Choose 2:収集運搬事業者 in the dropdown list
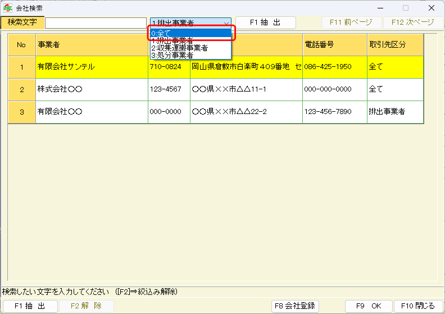The width and height of the screenshot is (445, 314). 190,48
